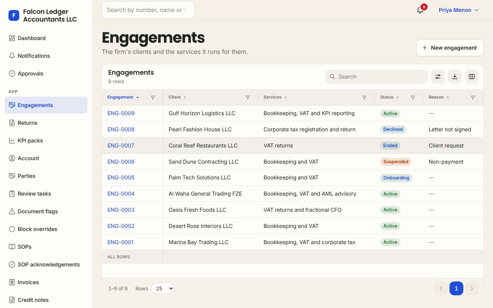The height and width of the screenshot is (308, 493).
Task: Filter the Engagement column
Action: click(153, 97)
